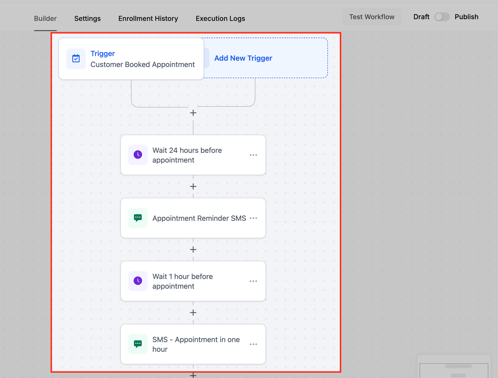Screen dimensions: 498x378
Task: Switch to the Settings tab
Action: click(x=87, y=19)
